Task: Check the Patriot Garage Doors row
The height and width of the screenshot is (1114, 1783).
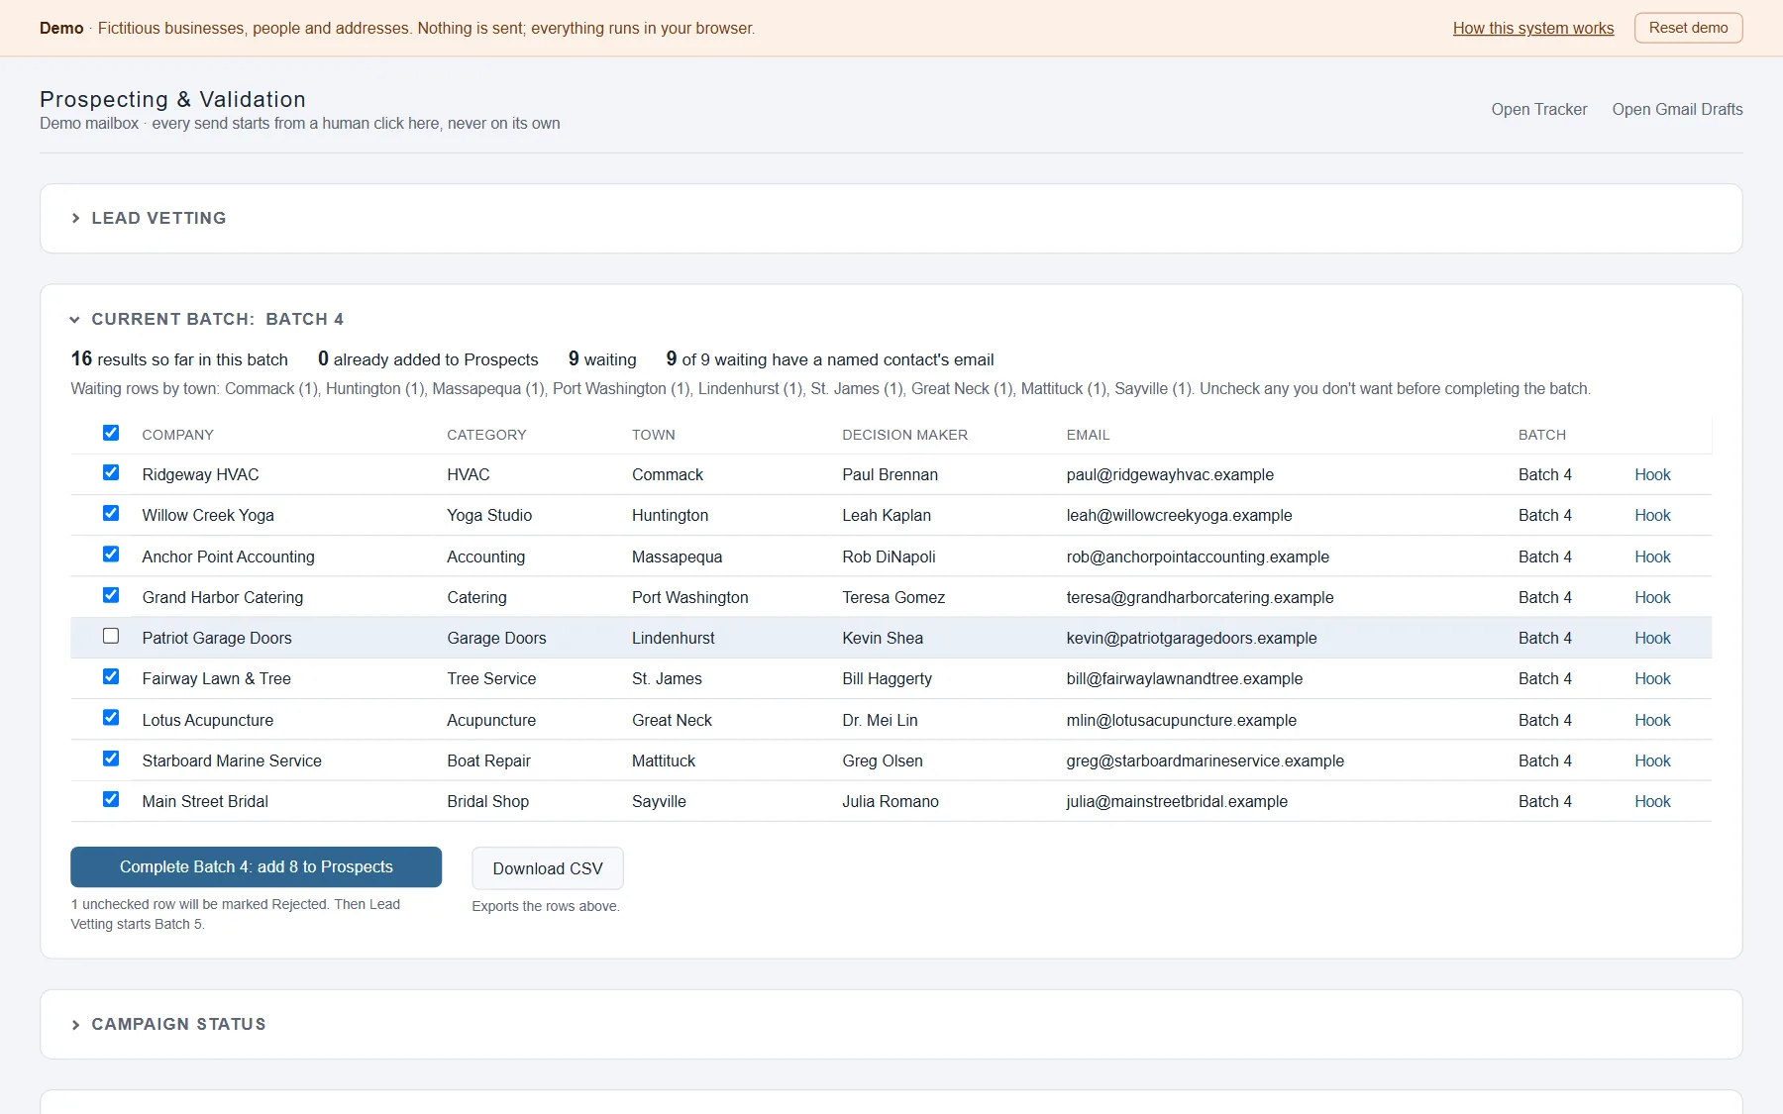Action: 111,636
